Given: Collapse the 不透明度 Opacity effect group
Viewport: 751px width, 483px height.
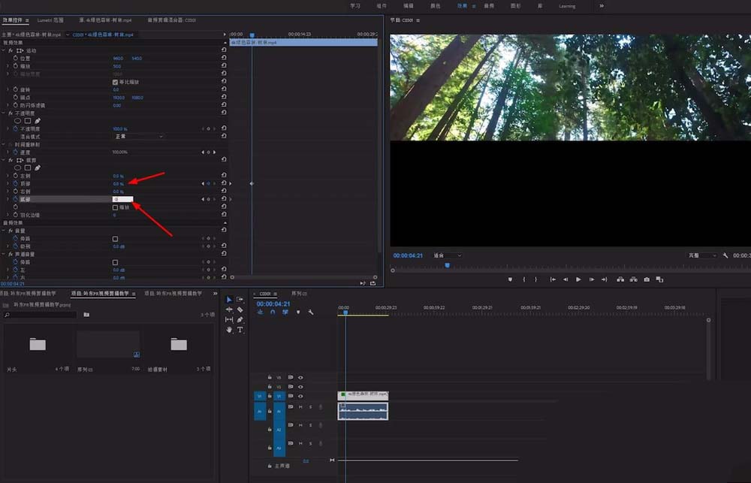Looking at the screenshot, I should tap(4, 113).
